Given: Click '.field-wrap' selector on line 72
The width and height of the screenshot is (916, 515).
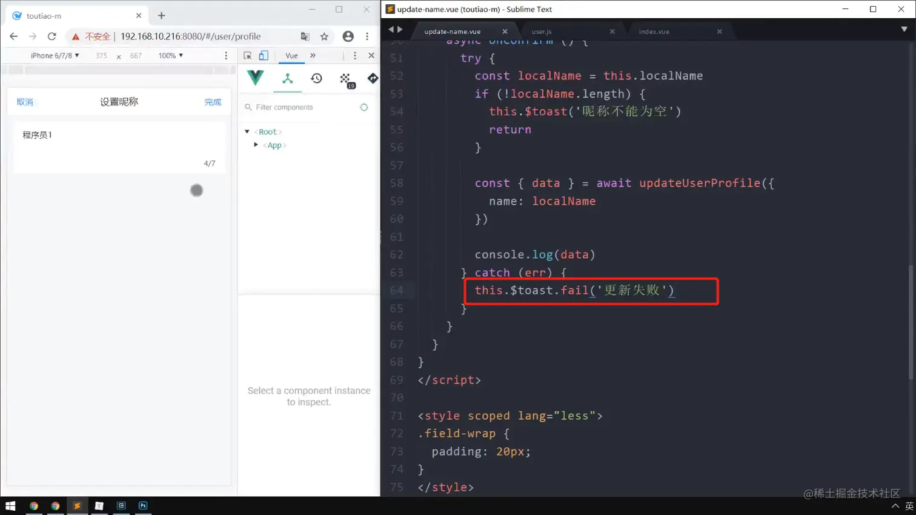Looking at the screenshot, I should click(x=457, y=433).
